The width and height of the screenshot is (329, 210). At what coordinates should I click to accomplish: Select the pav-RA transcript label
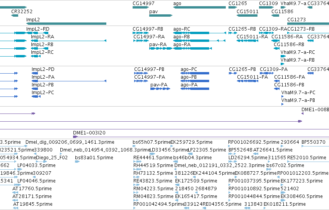click(x=158, y=44)
